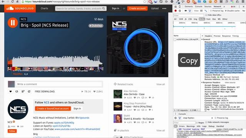Screen dimensions: 246x138
Task: Click the share icon below comment box
Action: pyautogui.click(x=29, y=92)
